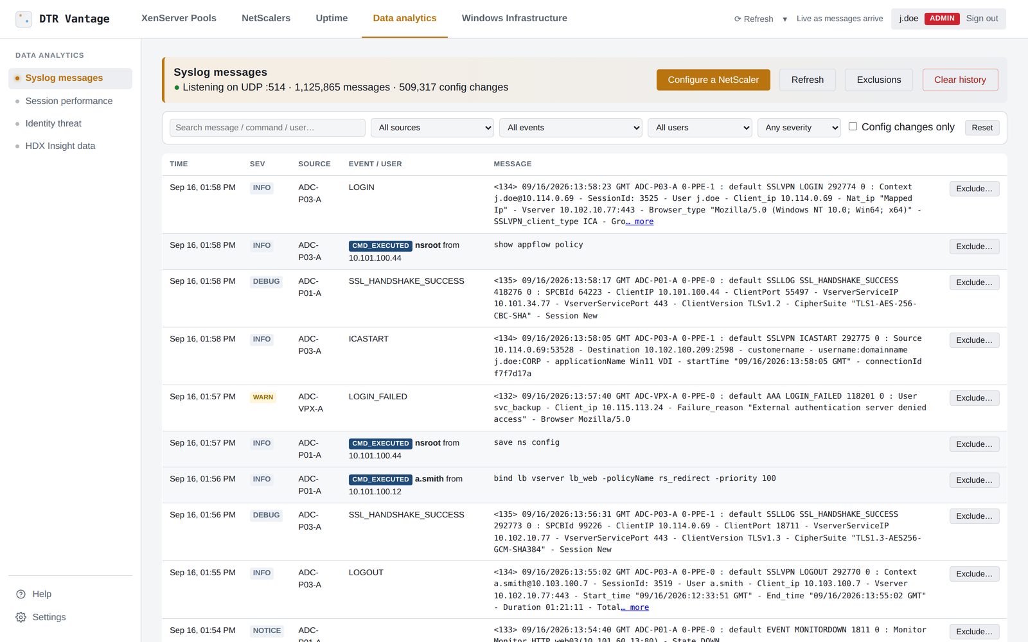Open the All sources dropdown
1028x642 pixels.
[x=432, y=128]
